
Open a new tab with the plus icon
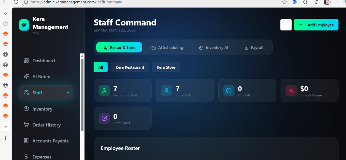[5, 138]
